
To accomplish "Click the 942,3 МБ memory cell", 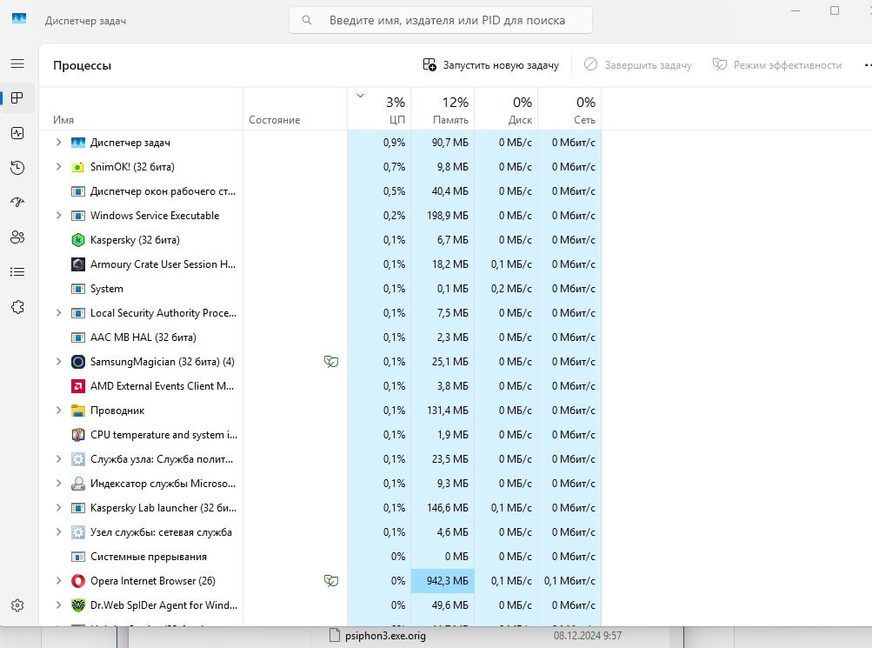I will pyautogui.click(x=443, y=581).
